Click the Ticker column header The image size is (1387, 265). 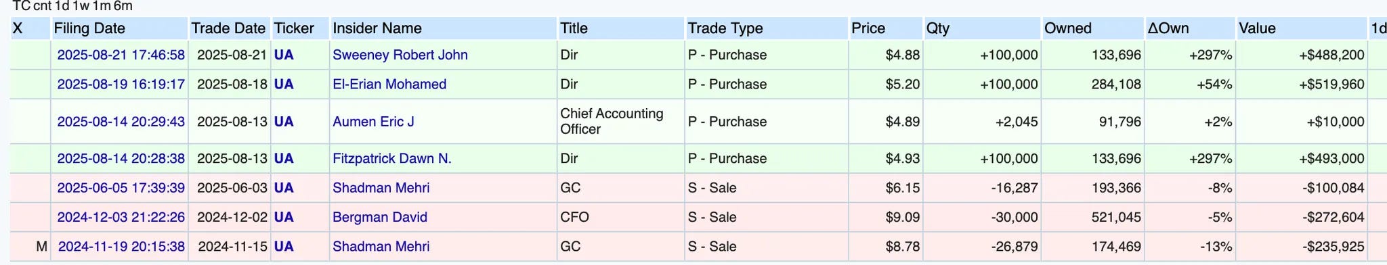point(294,28)
